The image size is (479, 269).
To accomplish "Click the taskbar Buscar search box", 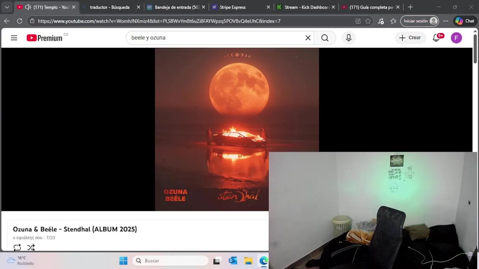I will [x=170, y=260].
